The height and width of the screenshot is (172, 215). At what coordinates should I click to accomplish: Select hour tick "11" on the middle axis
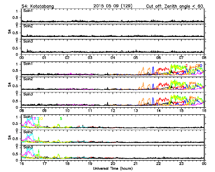pos(90,111)
